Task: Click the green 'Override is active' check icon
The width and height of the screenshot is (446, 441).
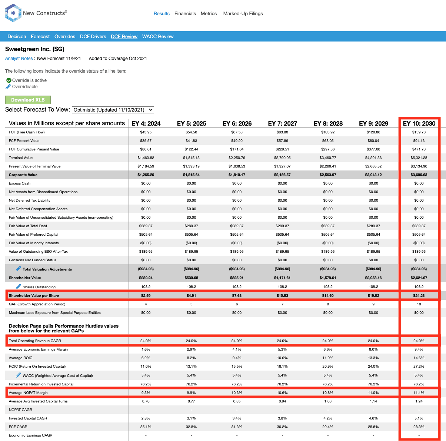Action: click(9, 80)
